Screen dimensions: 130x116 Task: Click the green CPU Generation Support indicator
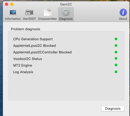pos(116,39)
